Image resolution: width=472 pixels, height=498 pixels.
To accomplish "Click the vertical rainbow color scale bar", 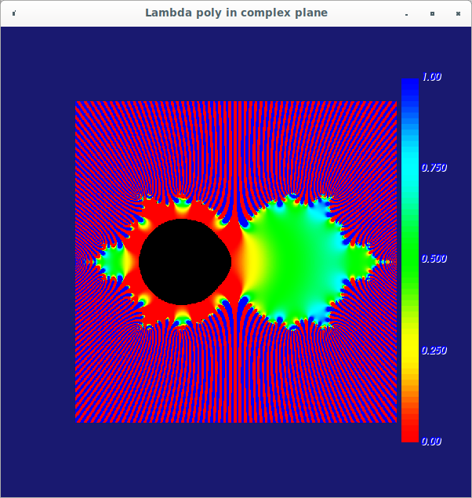I will (x=410, y=260).
